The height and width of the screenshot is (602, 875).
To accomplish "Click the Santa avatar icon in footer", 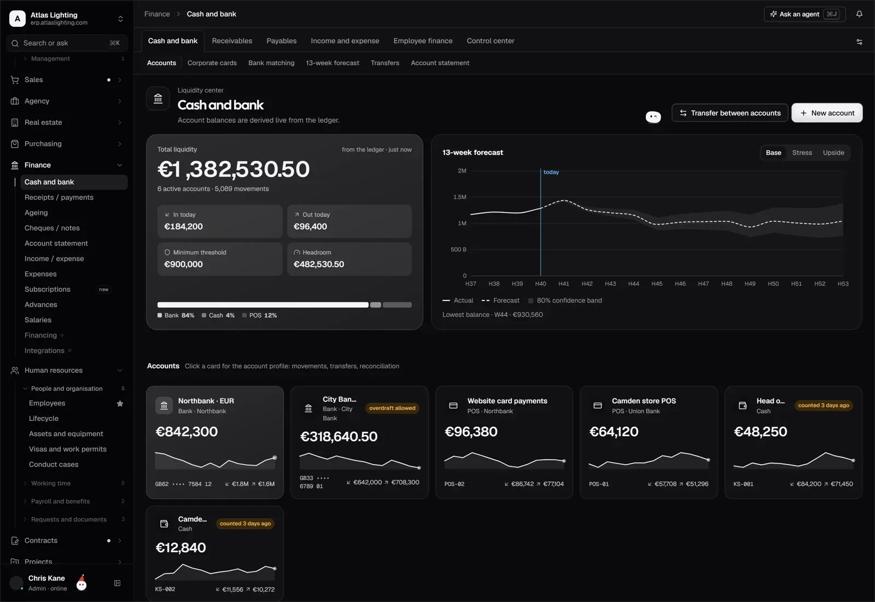I will [81, 583].
